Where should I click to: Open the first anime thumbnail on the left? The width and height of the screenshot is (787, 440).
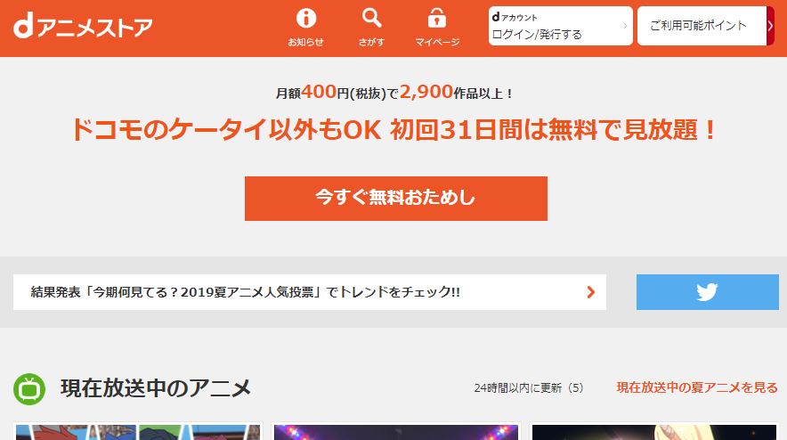click(138, 432)
